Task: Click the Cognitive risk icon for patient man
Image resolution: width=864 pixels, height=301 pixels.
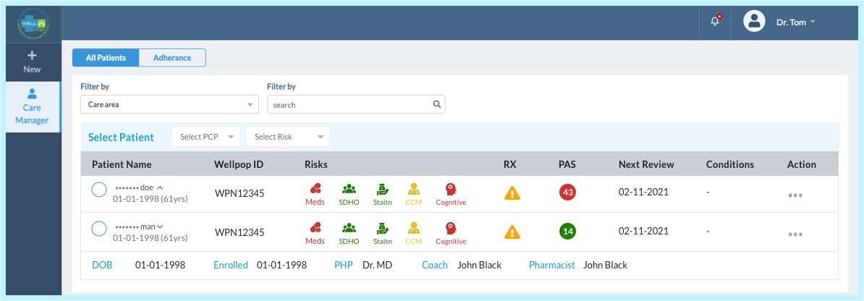Action: [451, 228]
